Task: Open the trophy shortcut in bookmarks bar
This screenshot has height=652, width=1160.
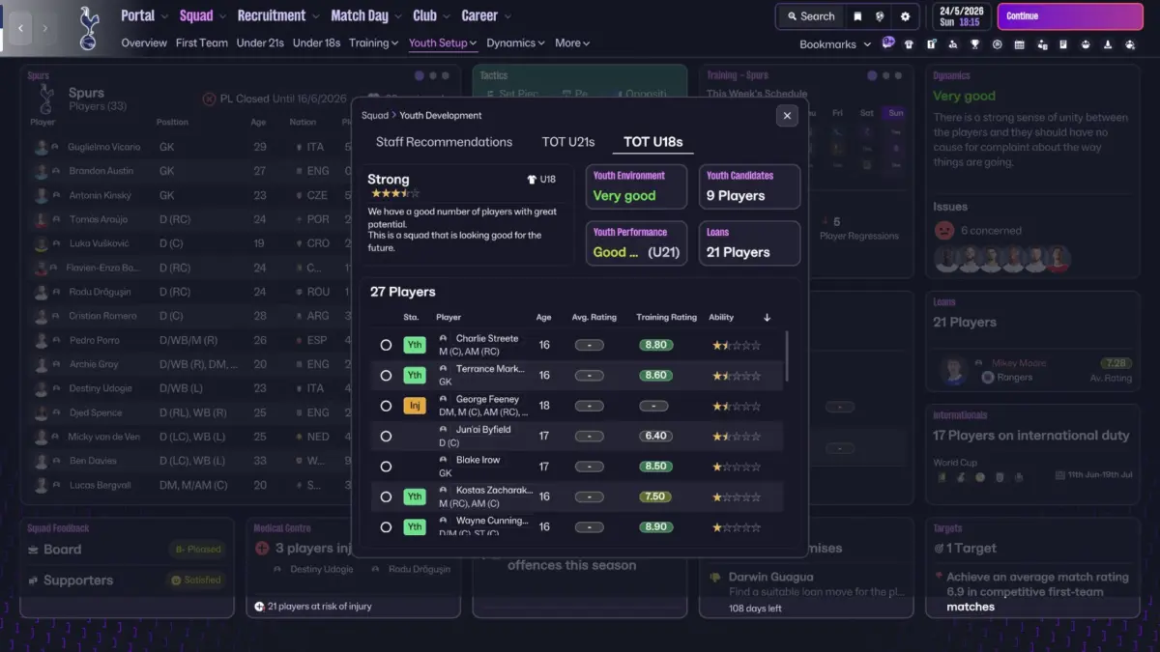Action: tap(975, 44)
